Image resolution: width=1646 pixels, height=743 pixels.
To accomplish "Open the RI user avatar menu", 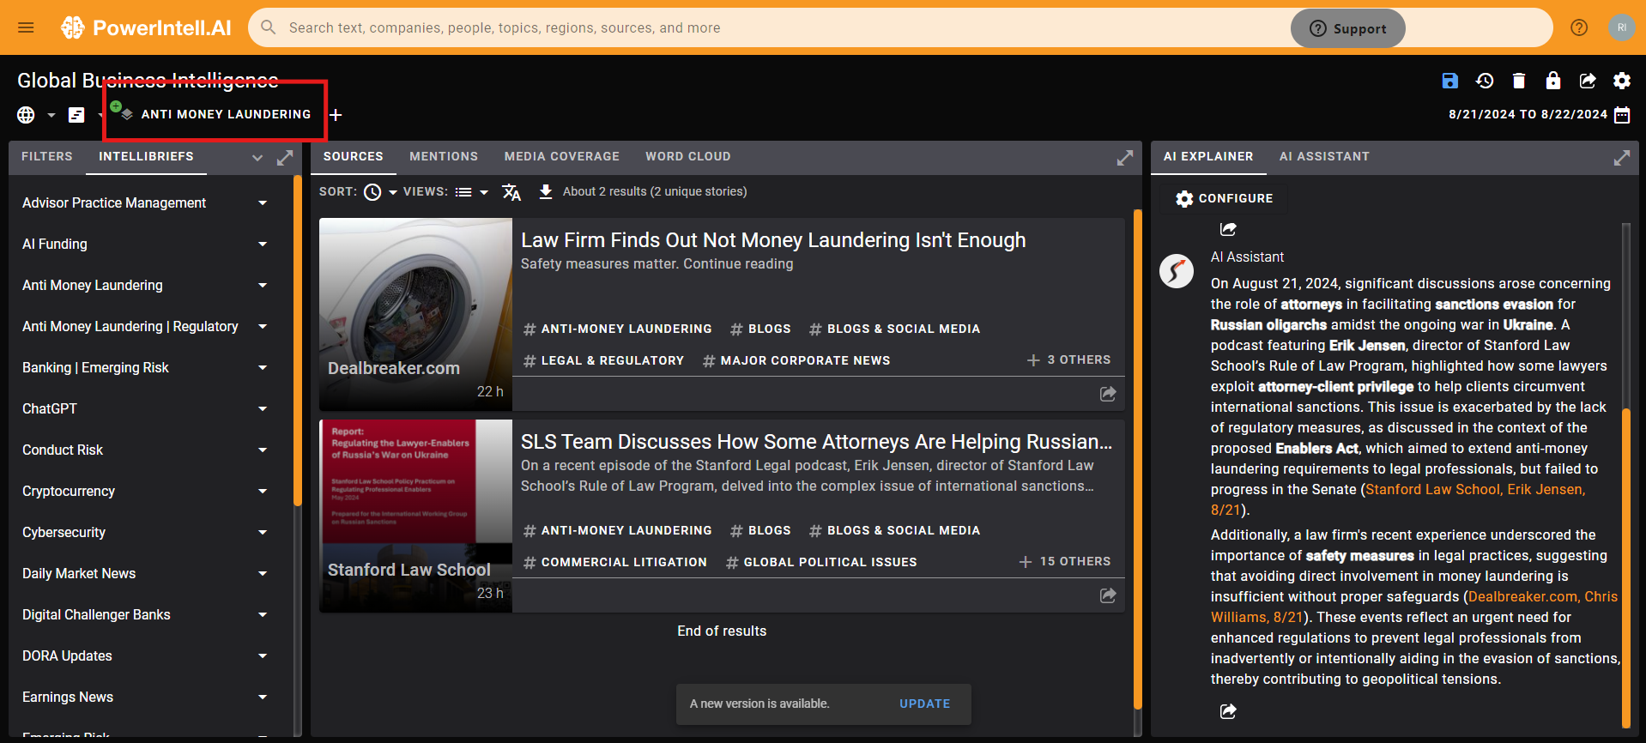I will [1622, 27].
